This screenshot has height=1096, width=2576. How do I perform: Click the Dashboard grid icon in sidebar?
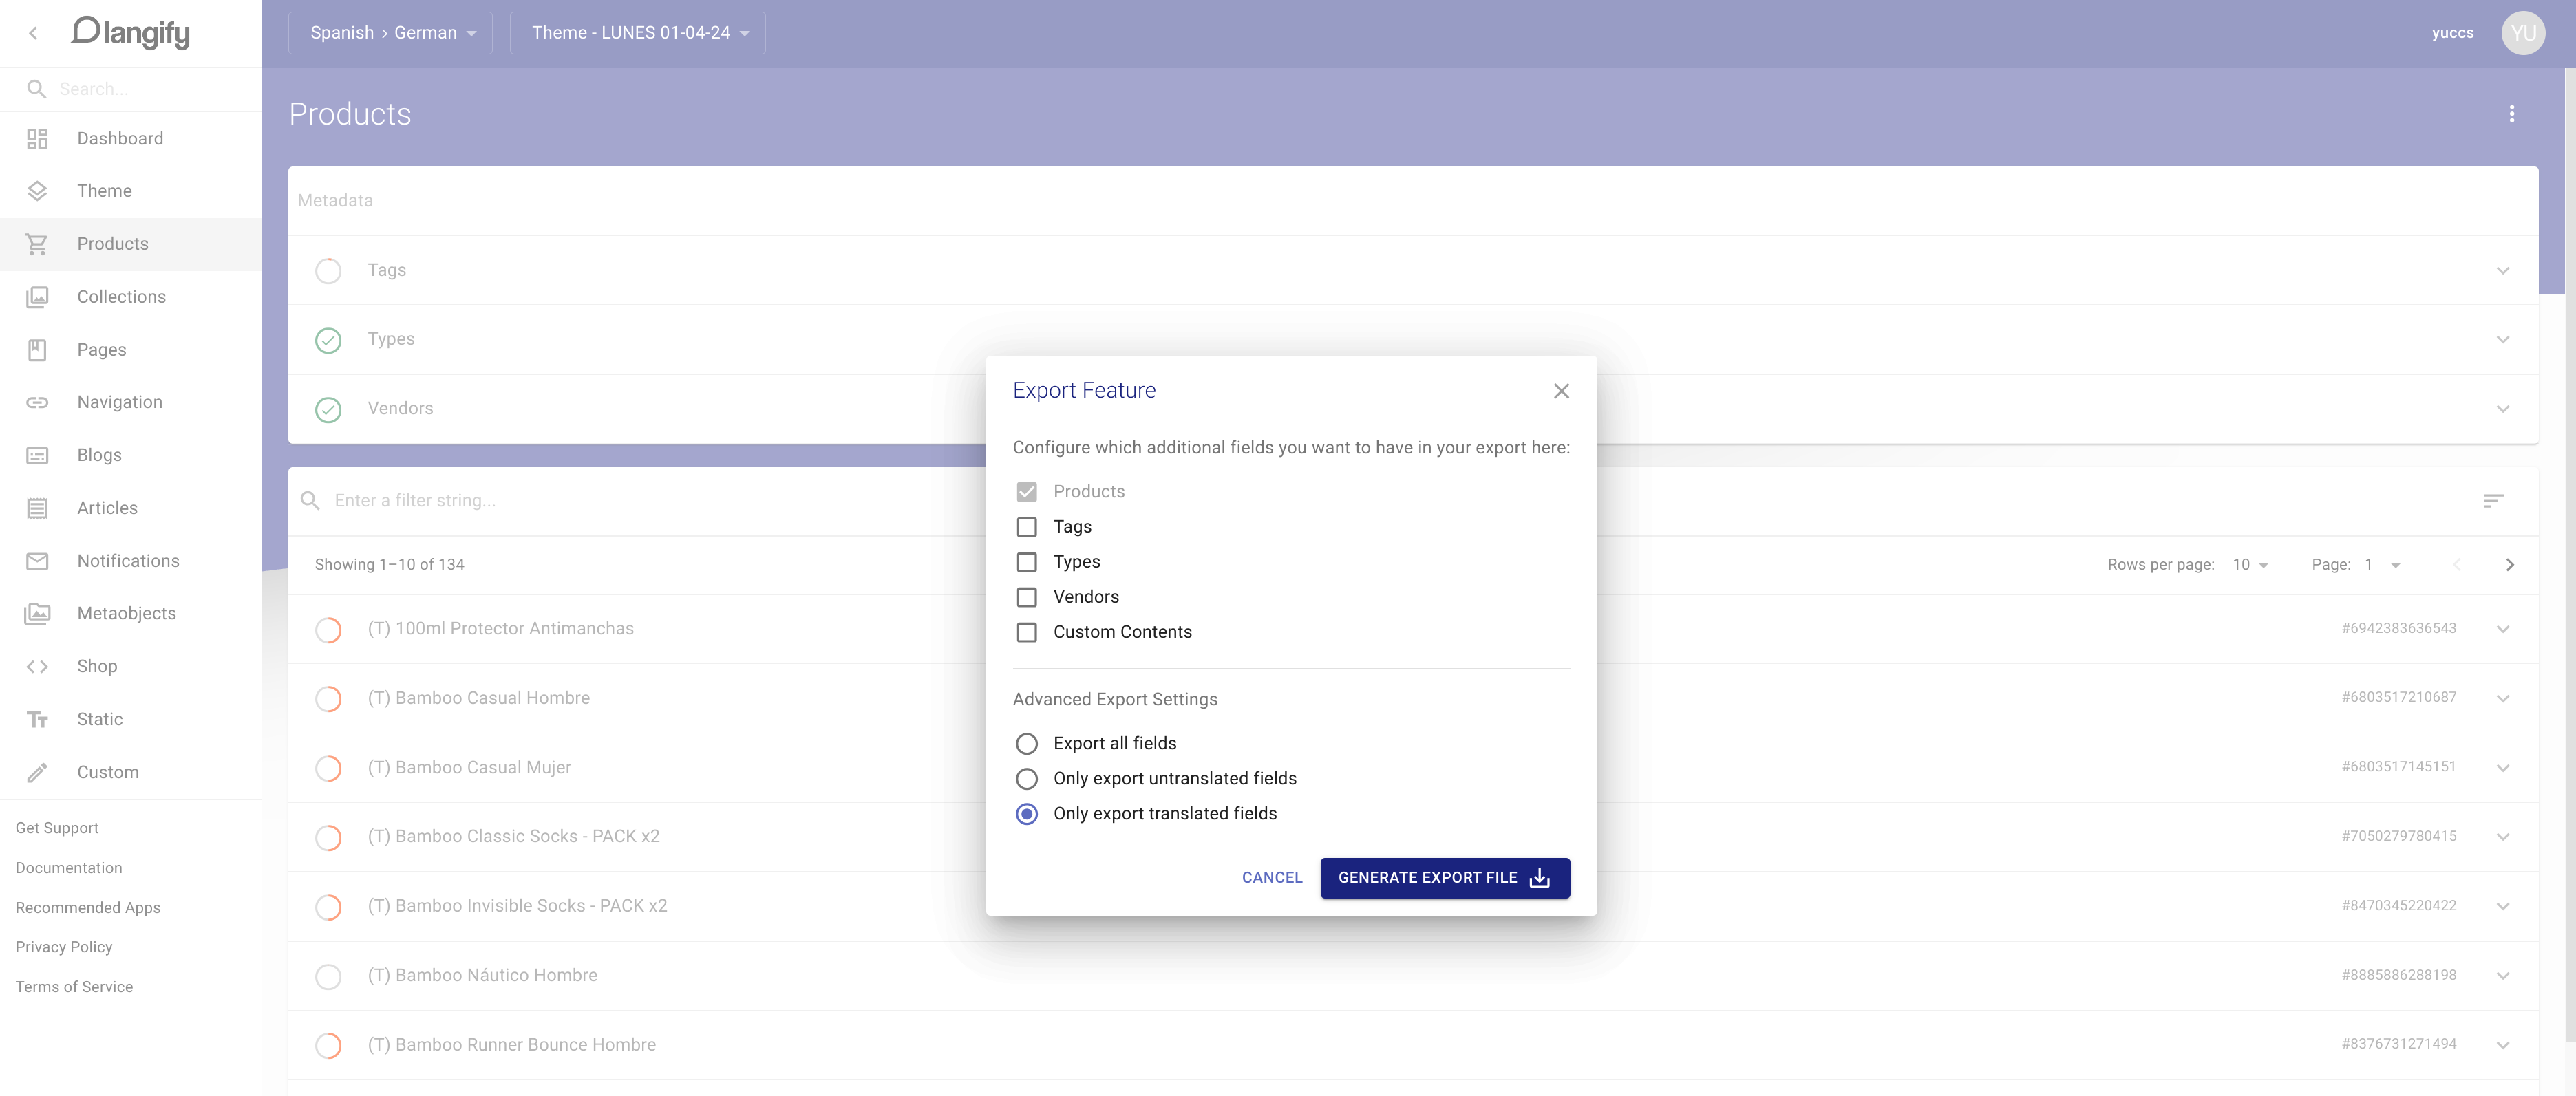click(x=37, y=139)
